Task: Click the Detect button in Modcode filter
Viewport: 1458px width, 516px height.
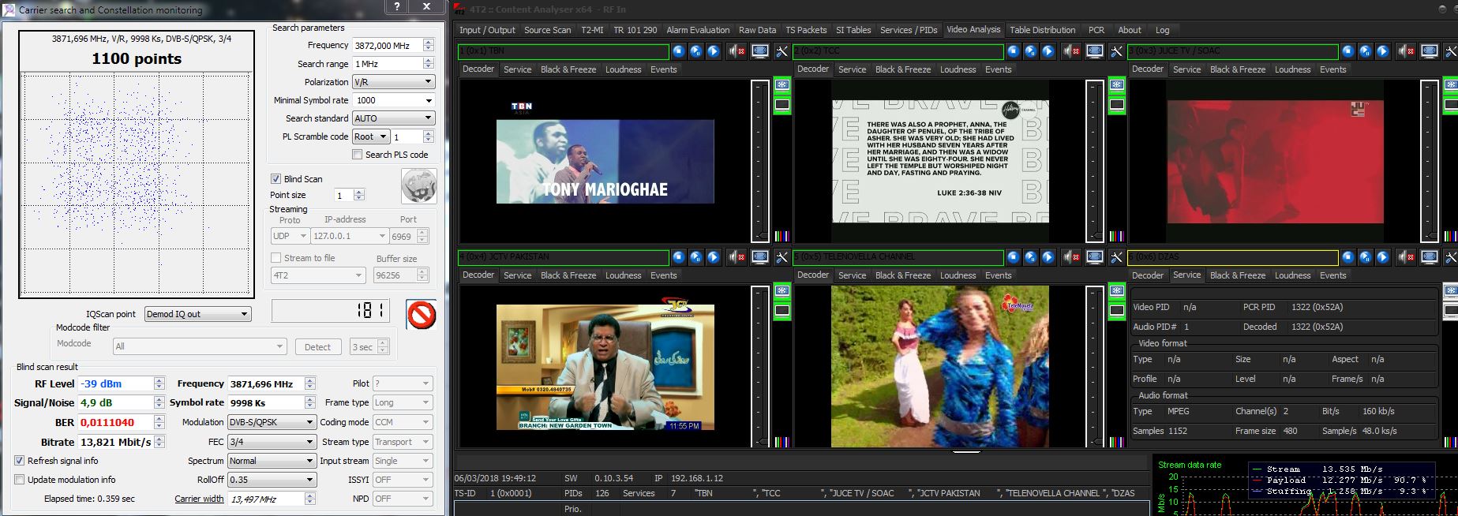Action: (x=317, y=347)
